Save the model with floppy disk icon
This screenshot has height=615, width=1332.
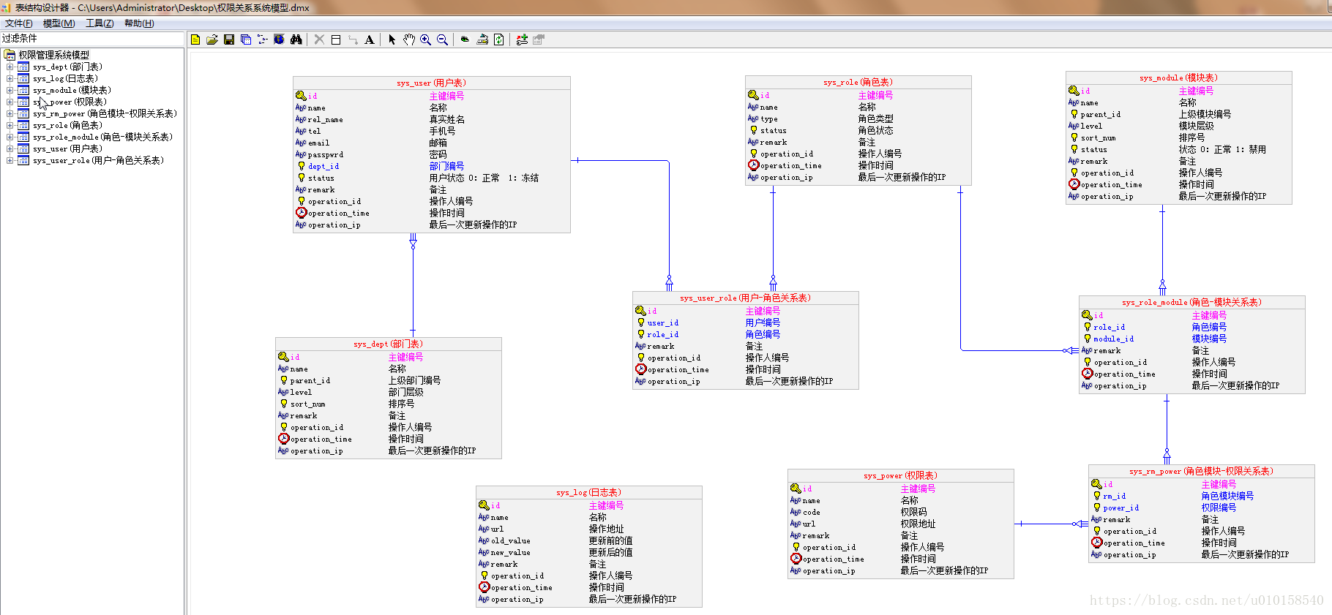229,39
